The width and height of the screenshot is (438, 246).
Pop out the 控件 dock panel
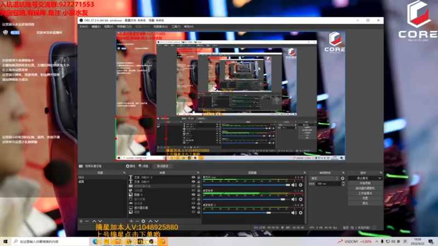click(x=381, y=173)
